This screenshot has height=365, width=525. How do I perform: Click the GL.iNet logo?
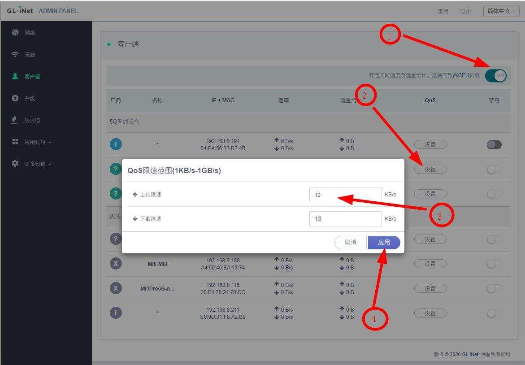pos(20,10)
